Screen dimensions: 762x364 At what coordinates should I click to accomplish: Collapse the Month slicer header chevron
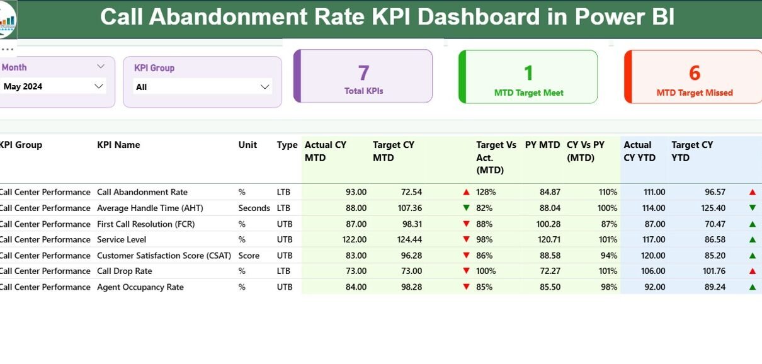101,66
